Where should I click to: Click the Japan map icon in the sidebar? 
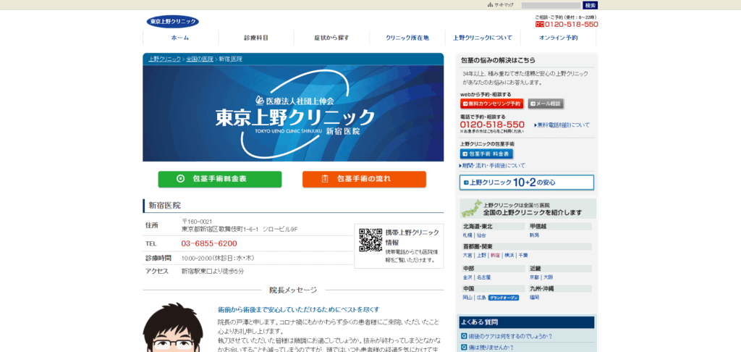[x=472, y=209]
